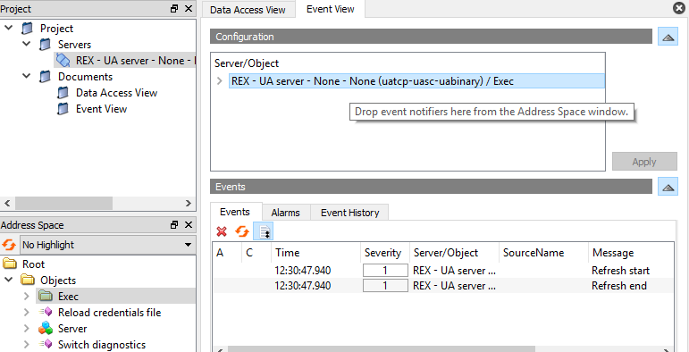Collapse the Documents tree node
This screenshot has width=689, height=352.
(27, 76)
